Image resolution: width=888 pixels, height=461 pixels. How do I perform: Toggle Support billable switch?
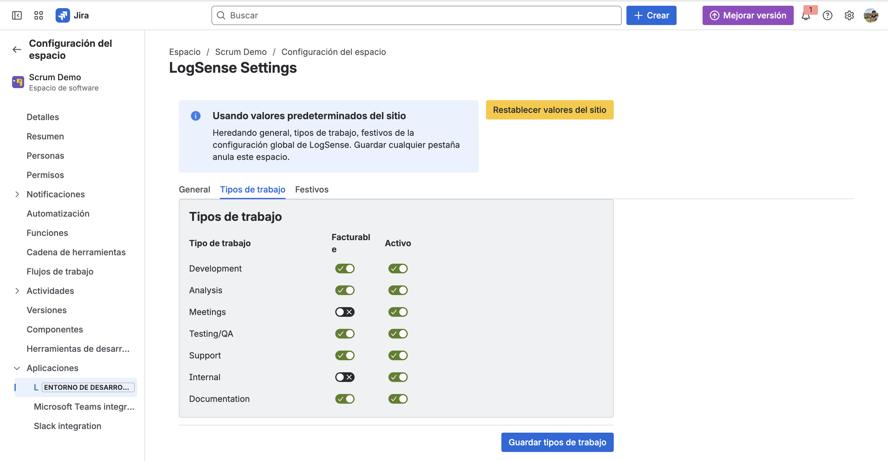coord(345,355)
